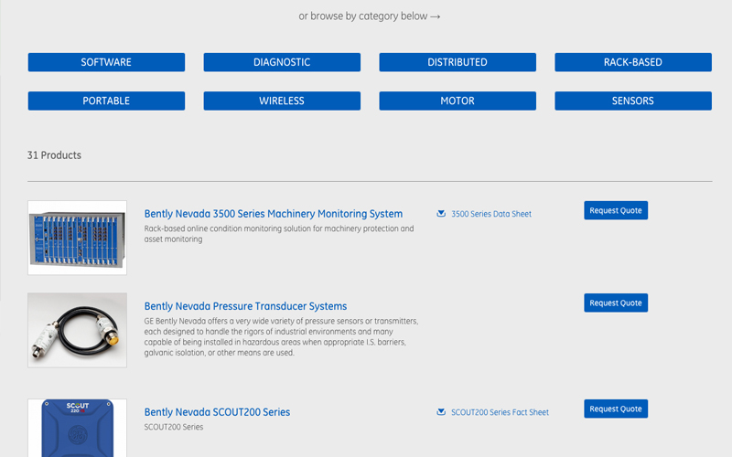Open the DISTRIBUTED category
Screen dimensions: 732x457
click(x=457, y=62)
